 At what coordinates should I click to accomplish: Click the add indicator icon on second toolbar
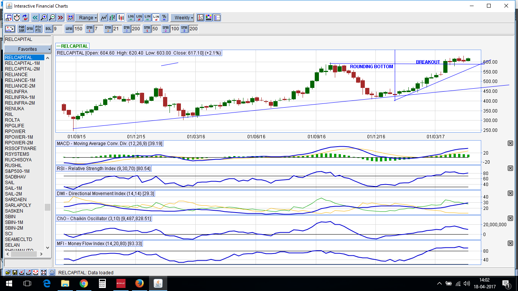pyautogui.click(x=10, y=28)
